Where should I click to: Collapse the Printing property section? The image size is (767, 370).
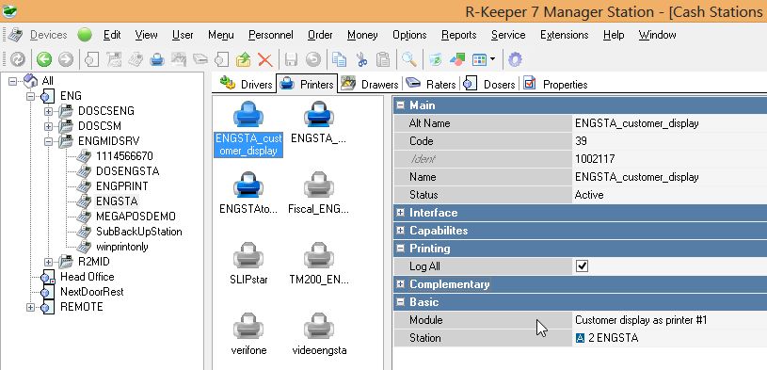pyautogui.click(x=401, y=249)
